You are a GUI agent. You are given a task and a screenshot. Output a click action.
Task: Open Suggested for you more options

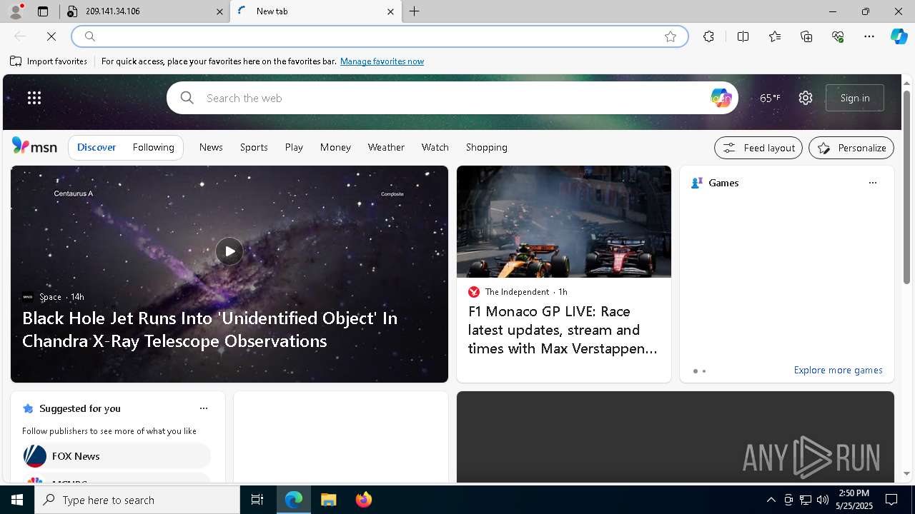203,408
